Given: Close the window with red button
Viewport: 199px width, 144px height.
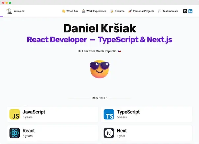Looking at the screenshot, I should click(3, 3).
